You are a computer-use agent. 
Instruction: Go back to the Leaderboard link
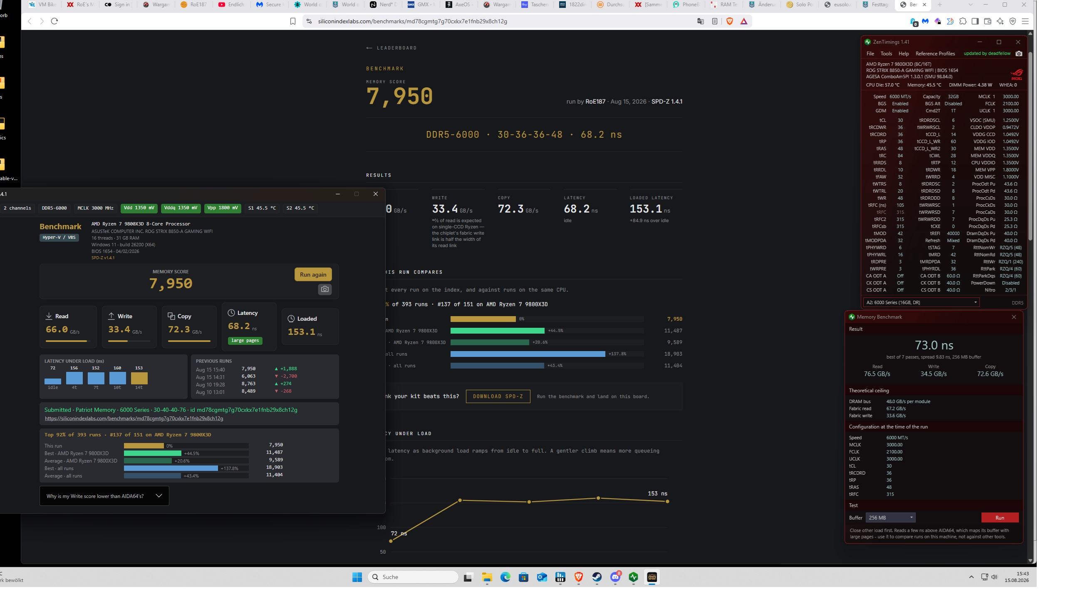click(x=391, y=48)
